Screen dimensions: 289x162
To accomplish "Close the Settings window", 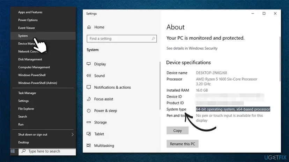I will click(275, 14).
